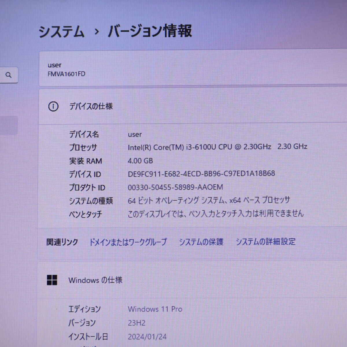Click the プロダクト ID label
This screenshot has width=347, height=347.
(x=87, y=188)
